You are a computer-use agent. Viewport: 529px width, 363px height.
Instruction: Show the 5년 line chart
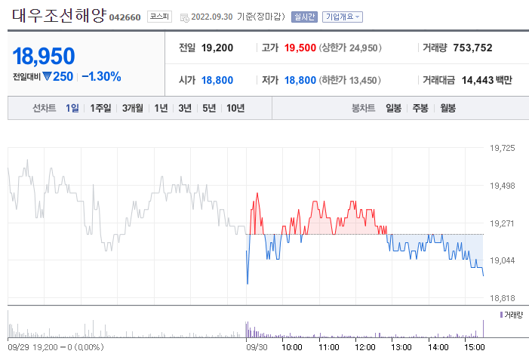click(209, 108)
